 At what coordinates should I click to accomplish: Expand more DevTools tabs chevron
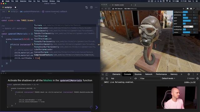[x=181, y=74]
